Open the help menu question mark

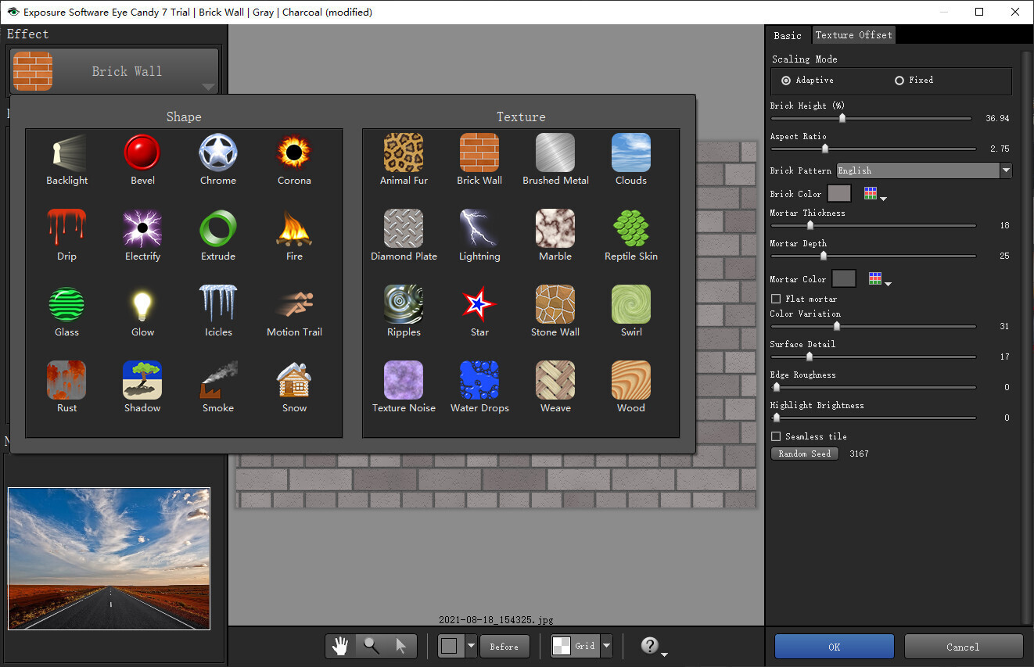[652, 646]
